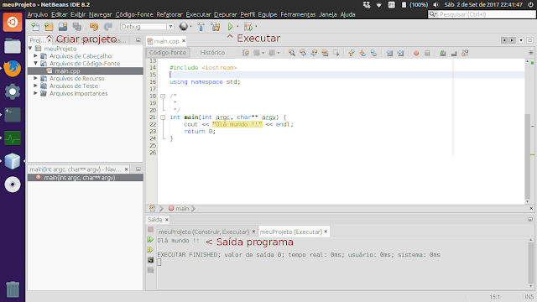
Task: Open the globe icon's dropdown arrow
Action: point(190,27)
